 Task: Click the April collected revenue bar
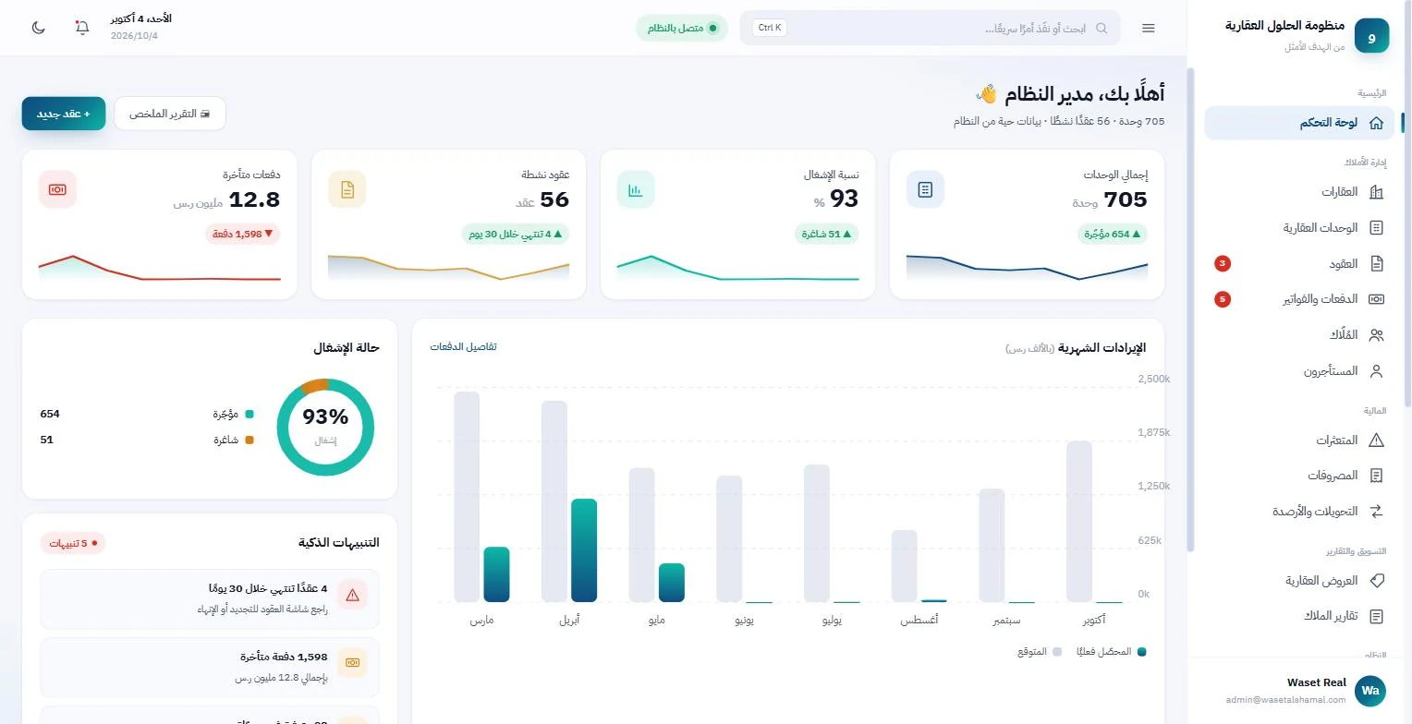pos(584,550)
